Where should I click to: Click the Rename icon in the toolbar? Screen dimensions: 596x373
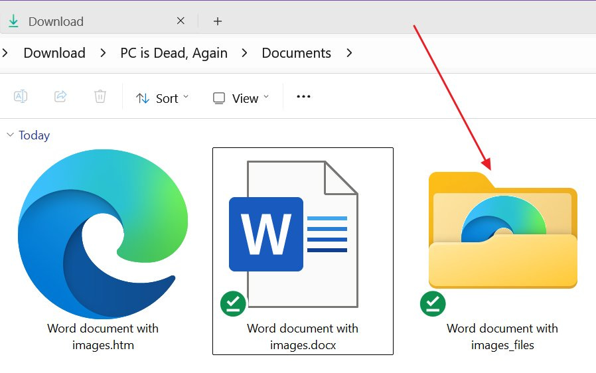(21, 97)
